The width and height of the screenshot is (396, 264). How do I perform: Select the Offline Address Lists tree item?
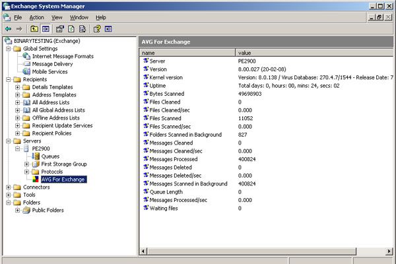(x=55, y=118)
